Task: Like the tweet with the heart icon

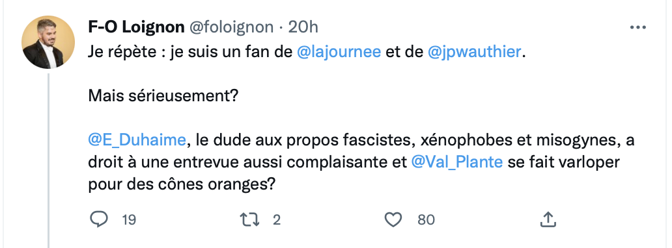Action: [393, 220]
